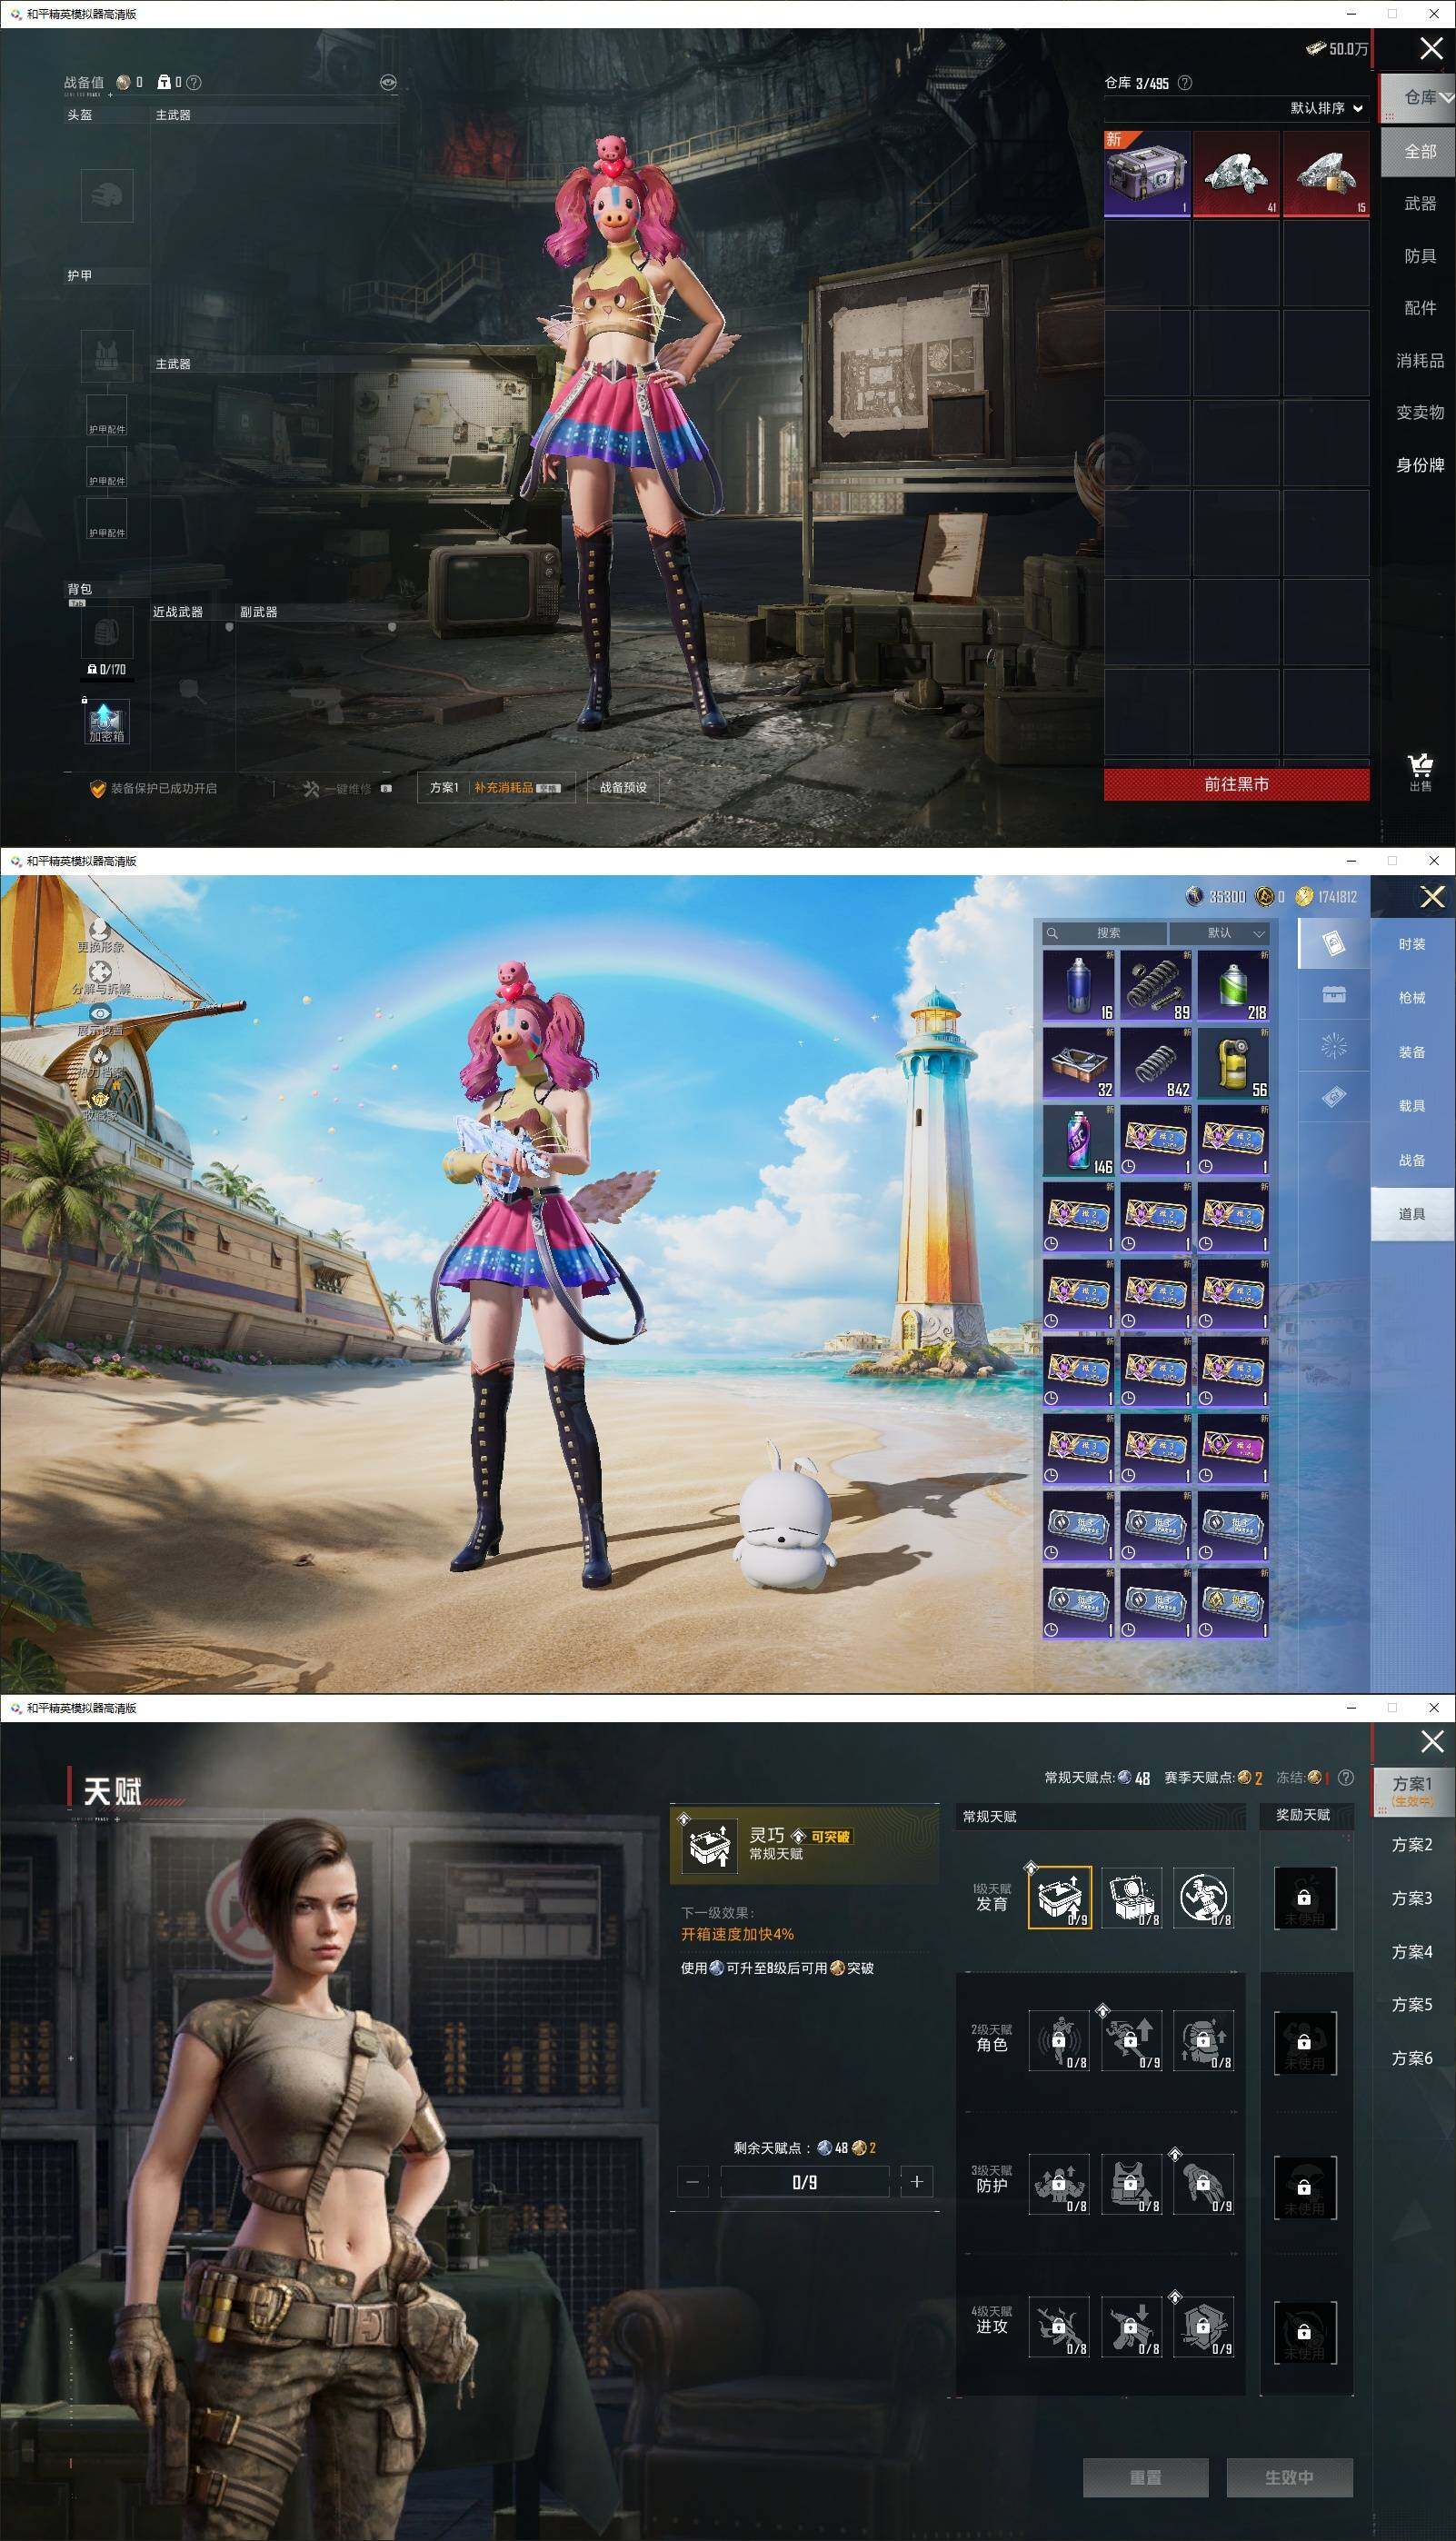Click the 一键维修 repair tools button
This screenshot has height=2541, width=1456.
tap(346, 789)
